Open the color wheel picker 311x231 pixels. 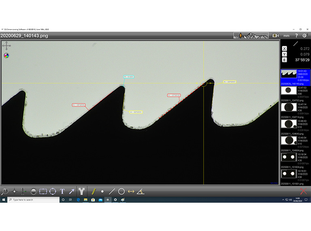tap(6, 55)
